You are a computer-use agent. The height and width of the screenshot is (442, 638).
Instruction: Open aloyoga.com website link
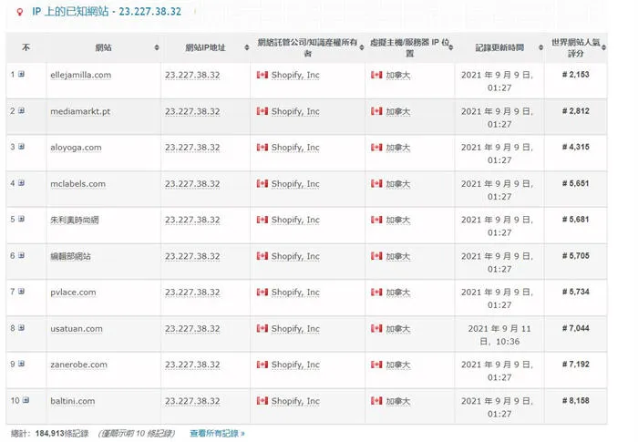click(x=76, y=148)
